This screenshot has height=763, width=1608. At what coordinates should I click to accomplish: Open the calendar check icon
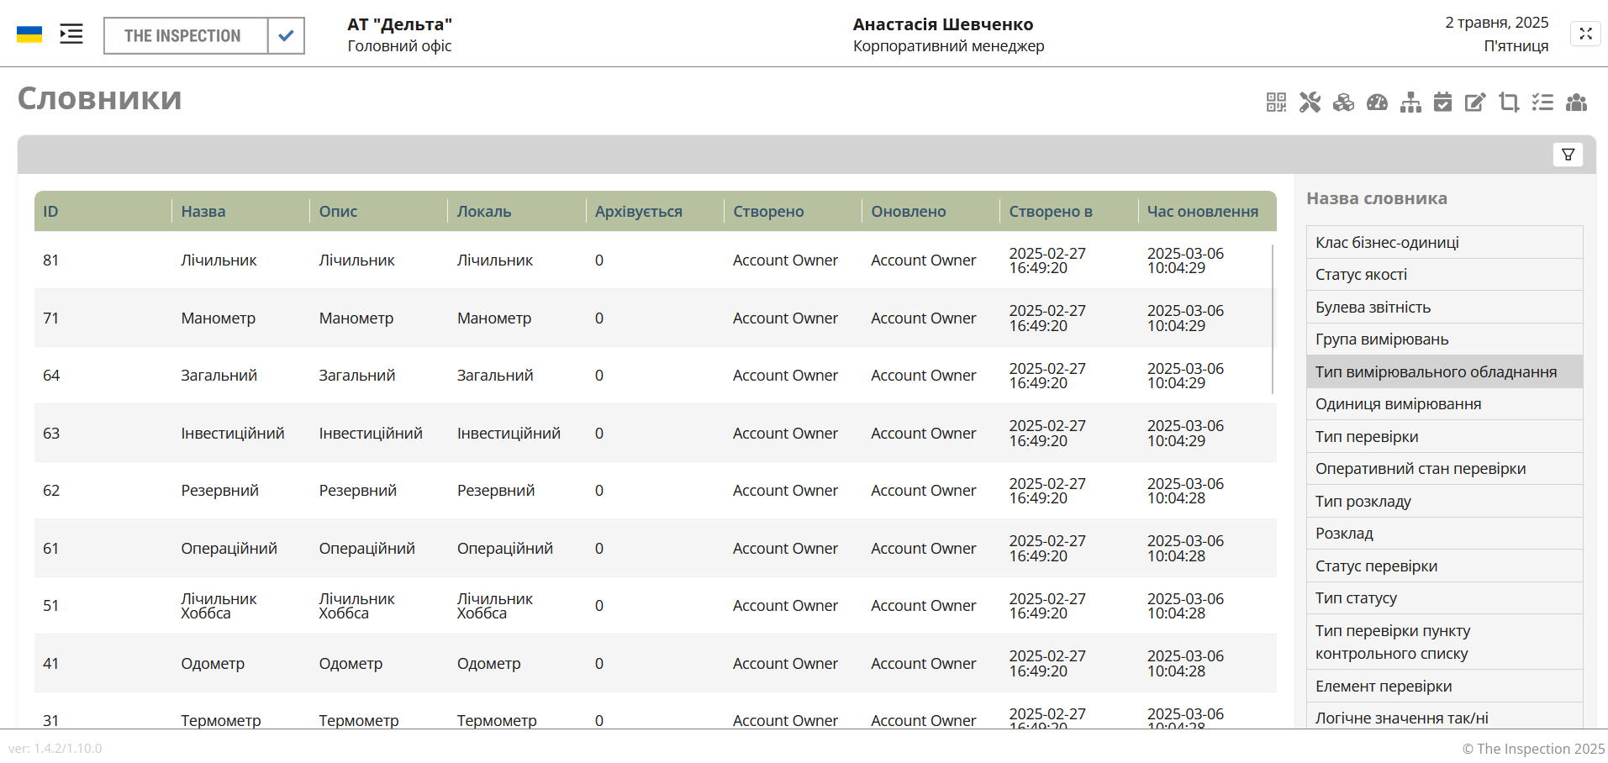coord(1442,103)
